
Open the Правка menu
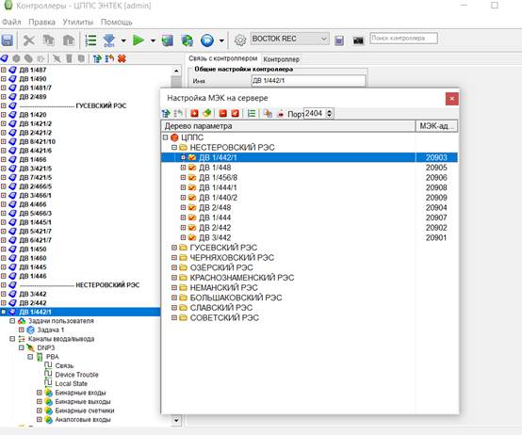point(41,22)
